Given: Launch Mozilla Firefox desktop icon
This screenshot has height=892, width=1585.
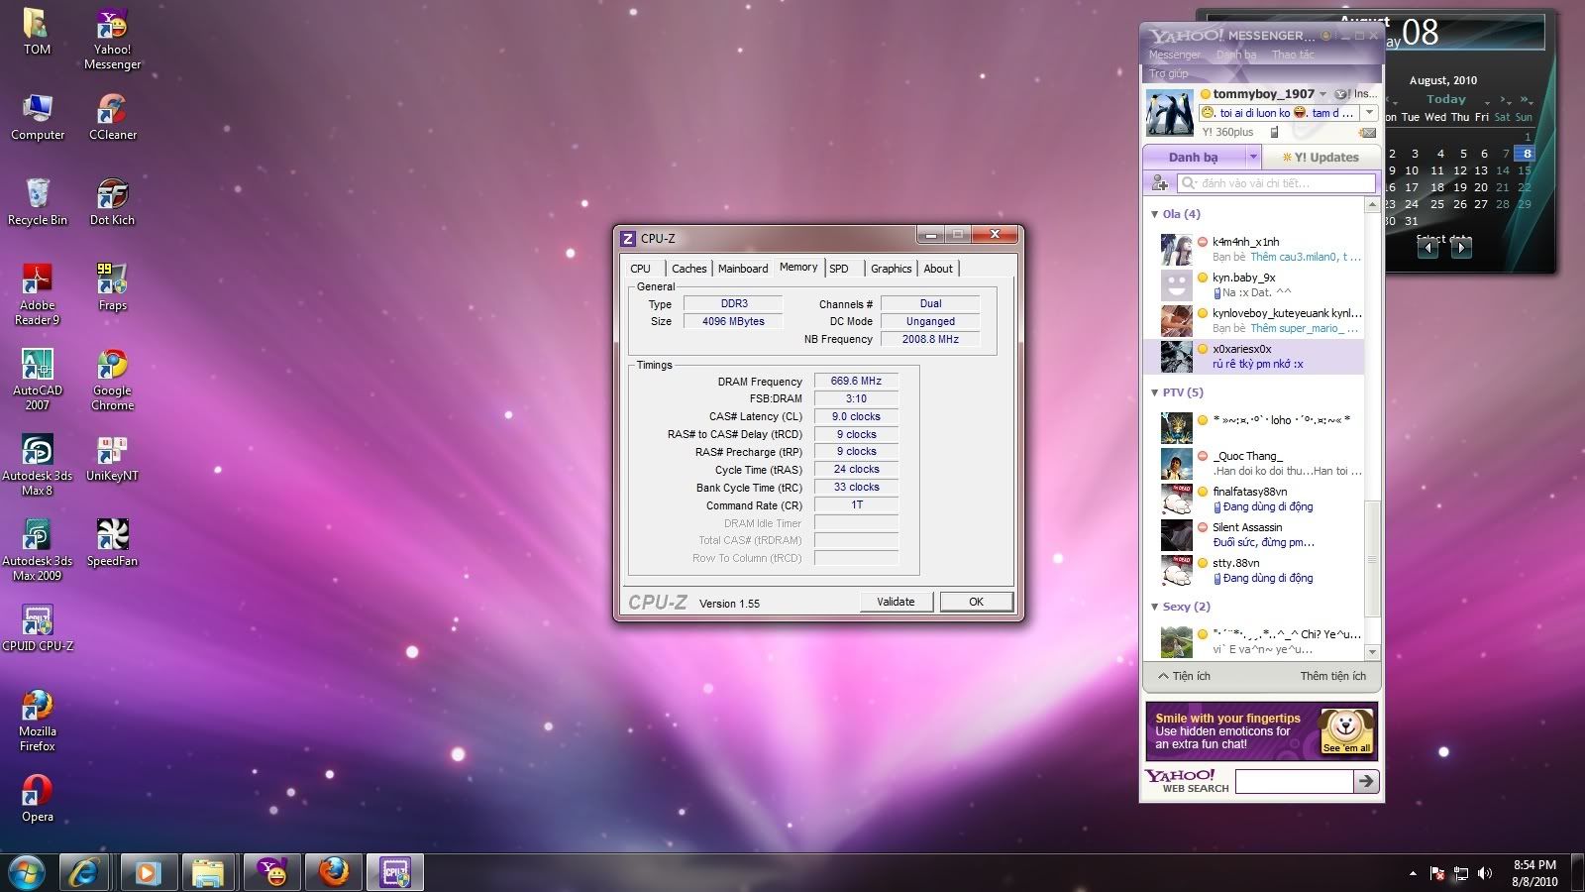Looking at the screenshot, I should point(37,721).
